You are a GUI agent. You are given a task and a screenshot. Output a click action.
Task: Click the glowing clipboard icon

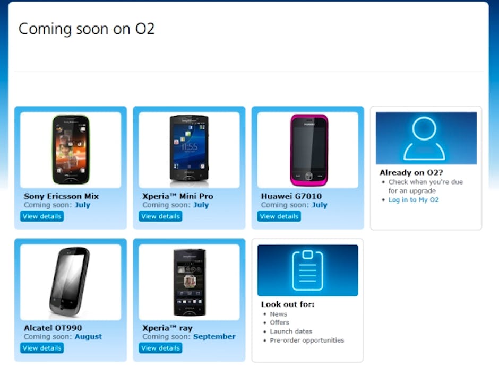click(x=307, y=270)
